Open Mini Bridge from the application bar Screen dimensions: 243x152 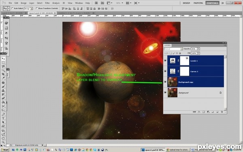pyautogui.click(x=102, y=3)
